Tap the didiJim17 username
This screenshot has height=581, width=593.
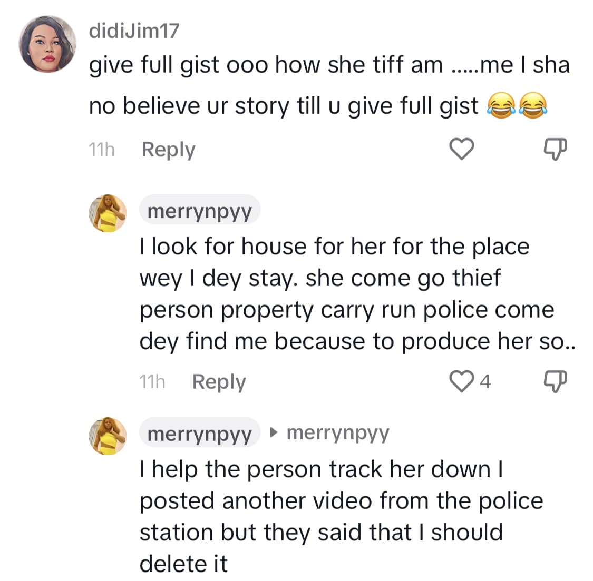[x=134, y=31]
